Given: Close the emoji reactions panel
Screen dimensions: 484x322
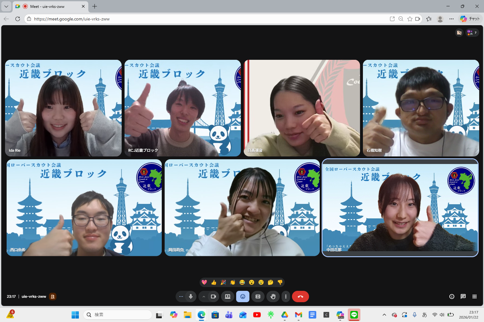Looking at the screenshot, I should coord(243,297).
